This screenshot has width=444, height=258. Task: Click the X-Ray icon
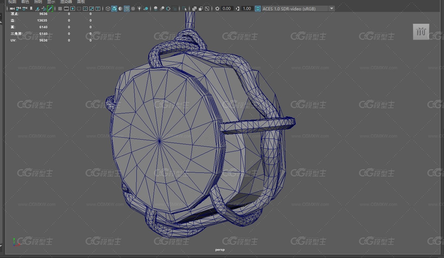[x=194, y=9]
